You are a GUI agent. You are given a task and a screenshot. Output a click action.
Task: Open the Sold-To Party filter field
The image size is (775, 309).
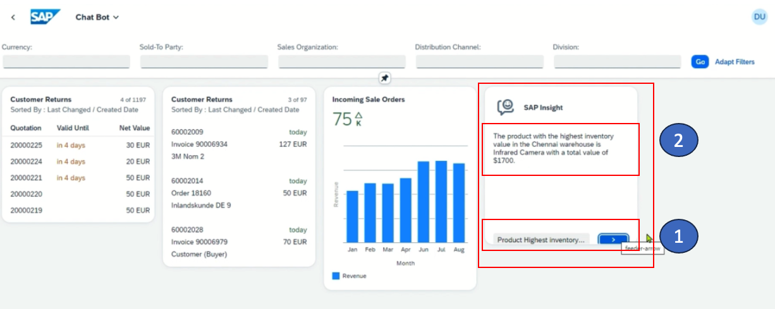204,62
